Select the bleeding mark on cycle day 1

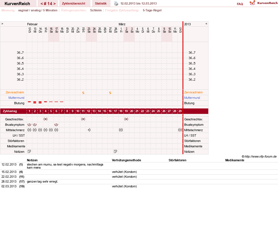tap(29, 102)
